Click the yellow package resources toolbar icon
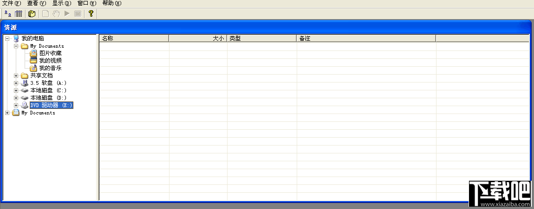 [x=32, y=13]
